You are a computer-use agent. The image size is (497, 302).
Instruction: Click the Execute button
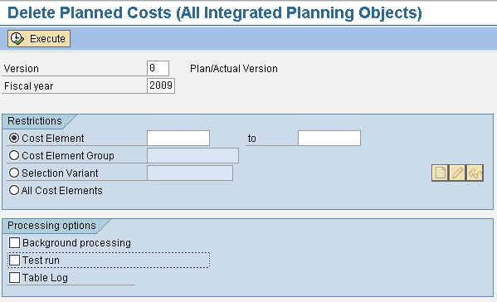point(39,39)
